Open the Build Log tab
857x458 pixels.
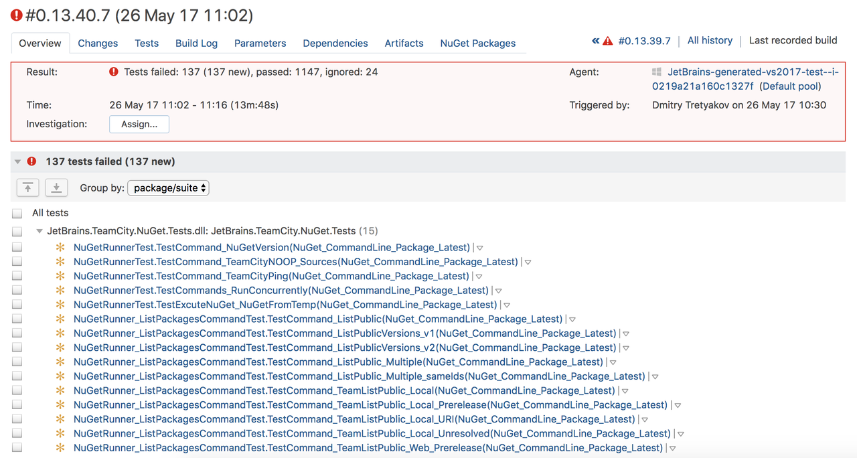click(x=196, y=43)
